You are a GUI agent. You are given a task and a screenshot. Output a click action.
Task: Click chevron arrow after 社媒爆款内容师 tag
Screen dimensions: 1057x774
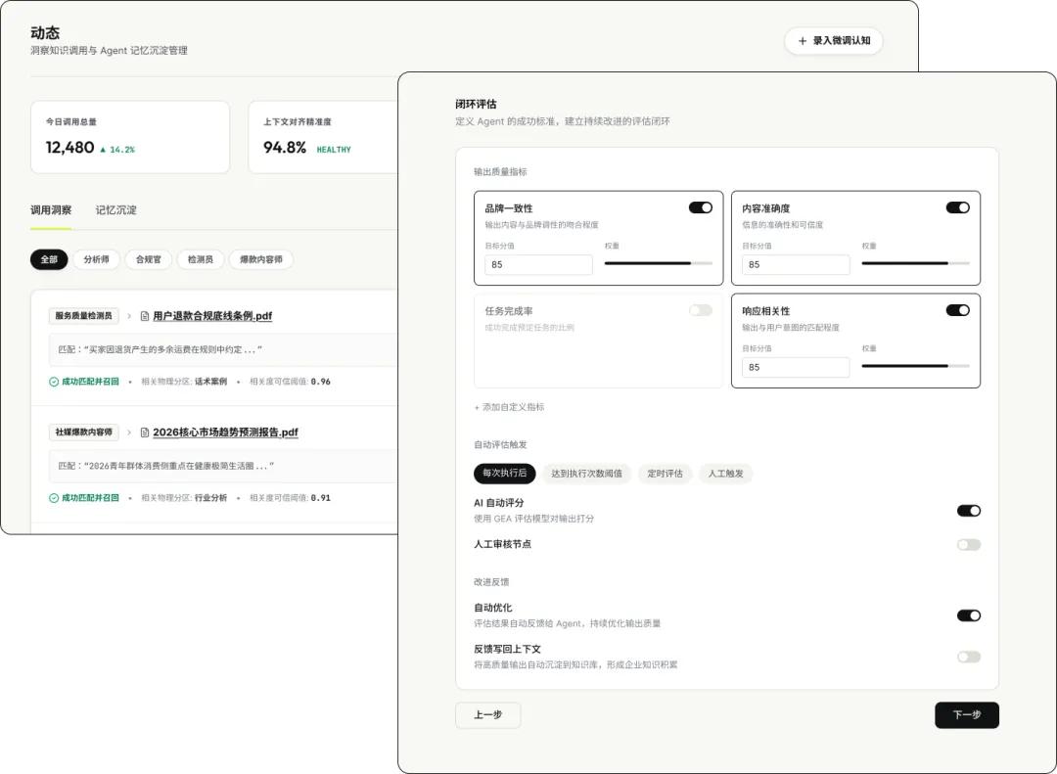click(x=129, y=433)
